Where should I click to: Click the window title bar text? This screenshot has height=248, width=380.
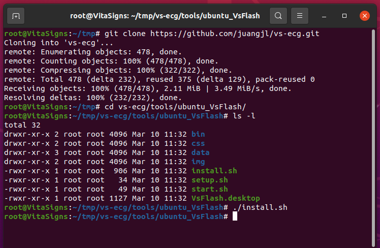165,16
